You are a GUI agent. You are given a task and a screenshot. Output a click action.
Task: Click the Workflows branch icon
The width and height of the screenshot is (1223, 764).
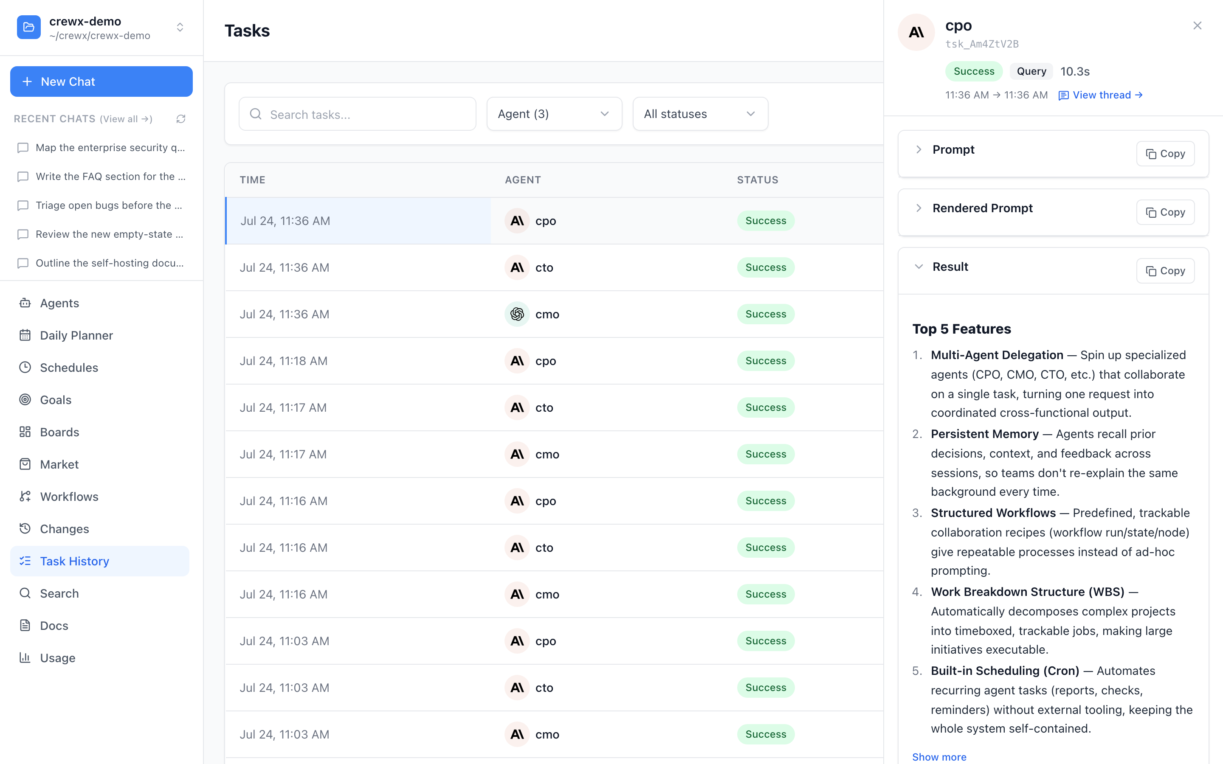(25, 496)
